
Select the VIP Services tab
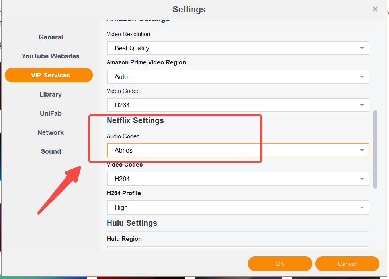click(49, 75)
